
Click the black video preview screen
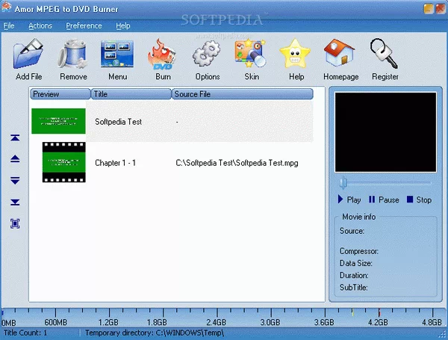385,132
